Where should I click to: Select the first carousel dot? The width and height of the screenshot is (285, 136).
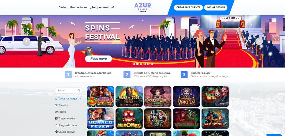pos(134,64)
